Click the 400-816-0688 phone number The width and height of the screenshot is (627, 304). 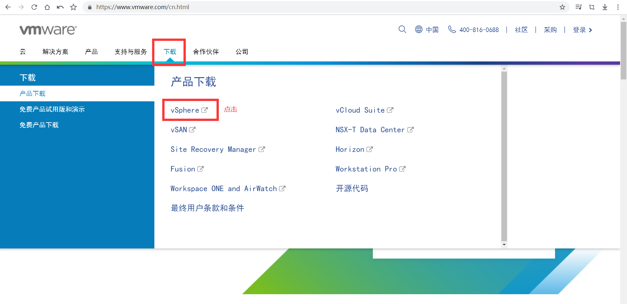click(x=479, y=30)
